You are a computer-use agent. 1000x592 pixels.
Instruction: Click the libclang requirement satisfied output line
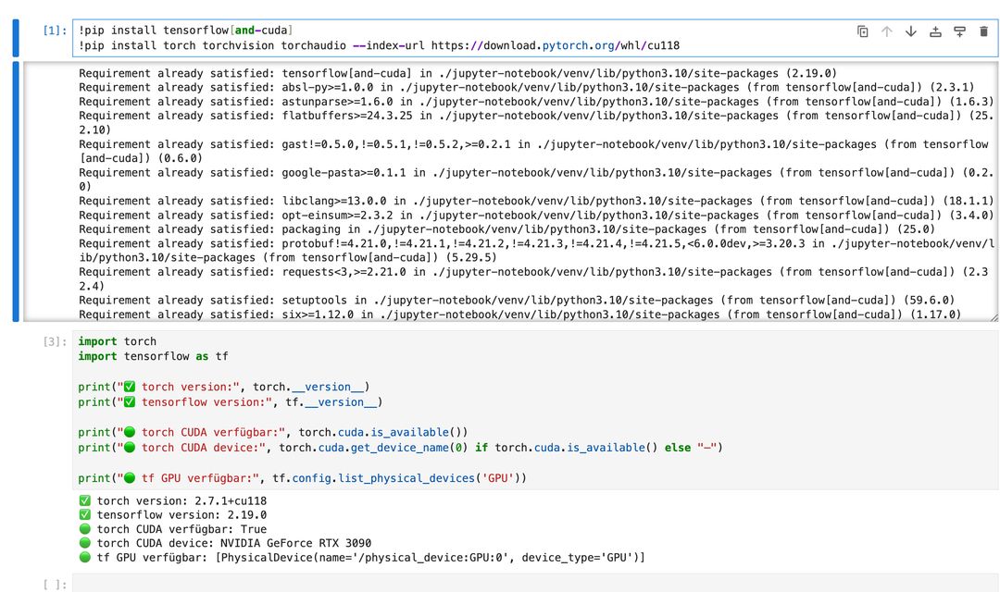click(536, 201)
